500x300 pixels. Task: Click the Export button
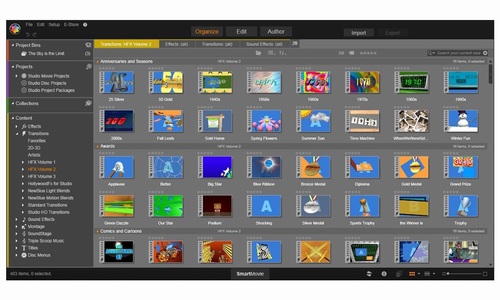[393, 33]
